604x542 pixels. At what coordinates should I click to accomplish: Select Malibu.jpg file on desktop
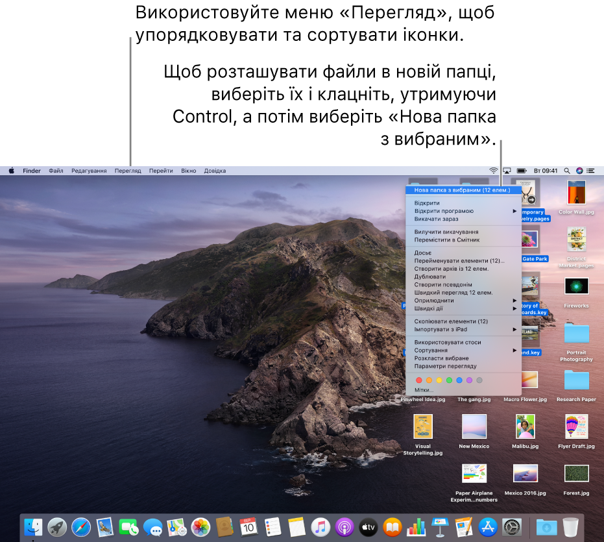coord(525,432)
